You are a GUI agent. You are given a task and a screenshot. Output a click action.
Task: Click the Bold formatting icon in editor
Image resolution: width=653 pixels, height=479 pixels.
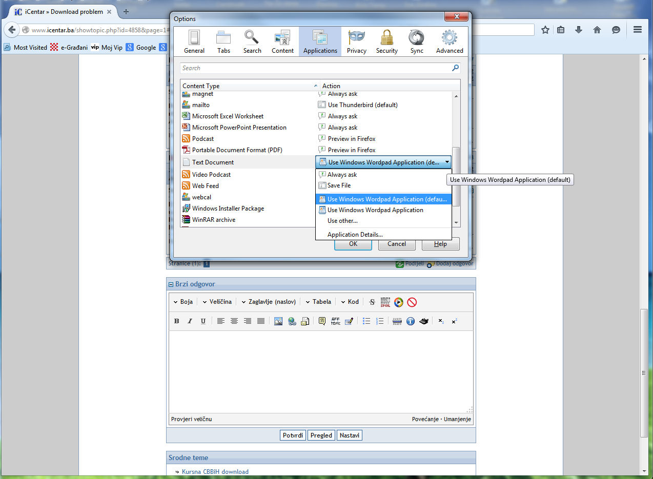coord(177,321)
